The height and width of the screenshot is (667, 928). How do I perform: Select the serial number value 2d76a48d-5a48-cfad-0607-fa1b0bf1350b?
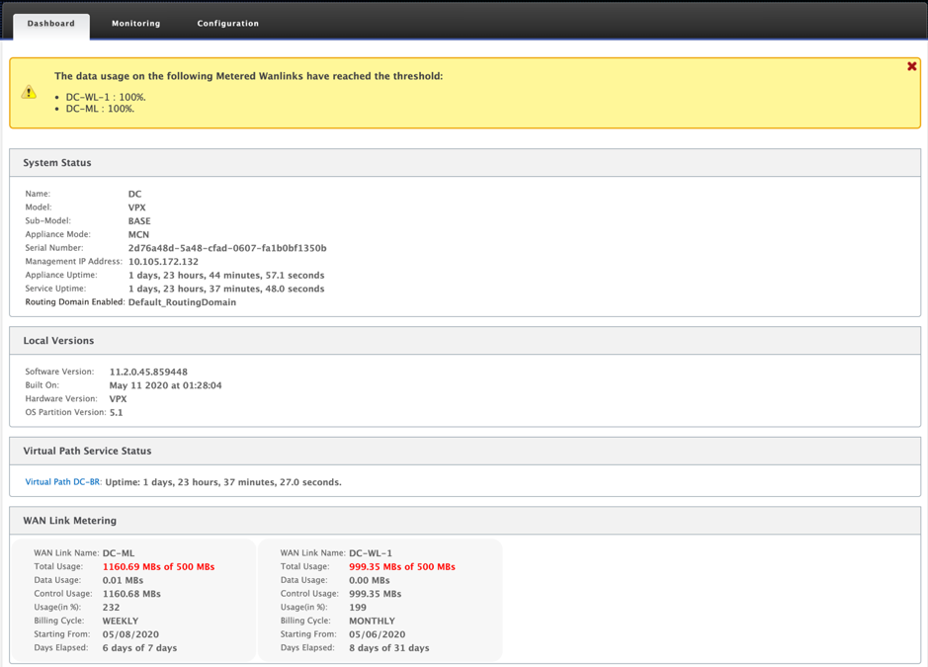(227, 248)
